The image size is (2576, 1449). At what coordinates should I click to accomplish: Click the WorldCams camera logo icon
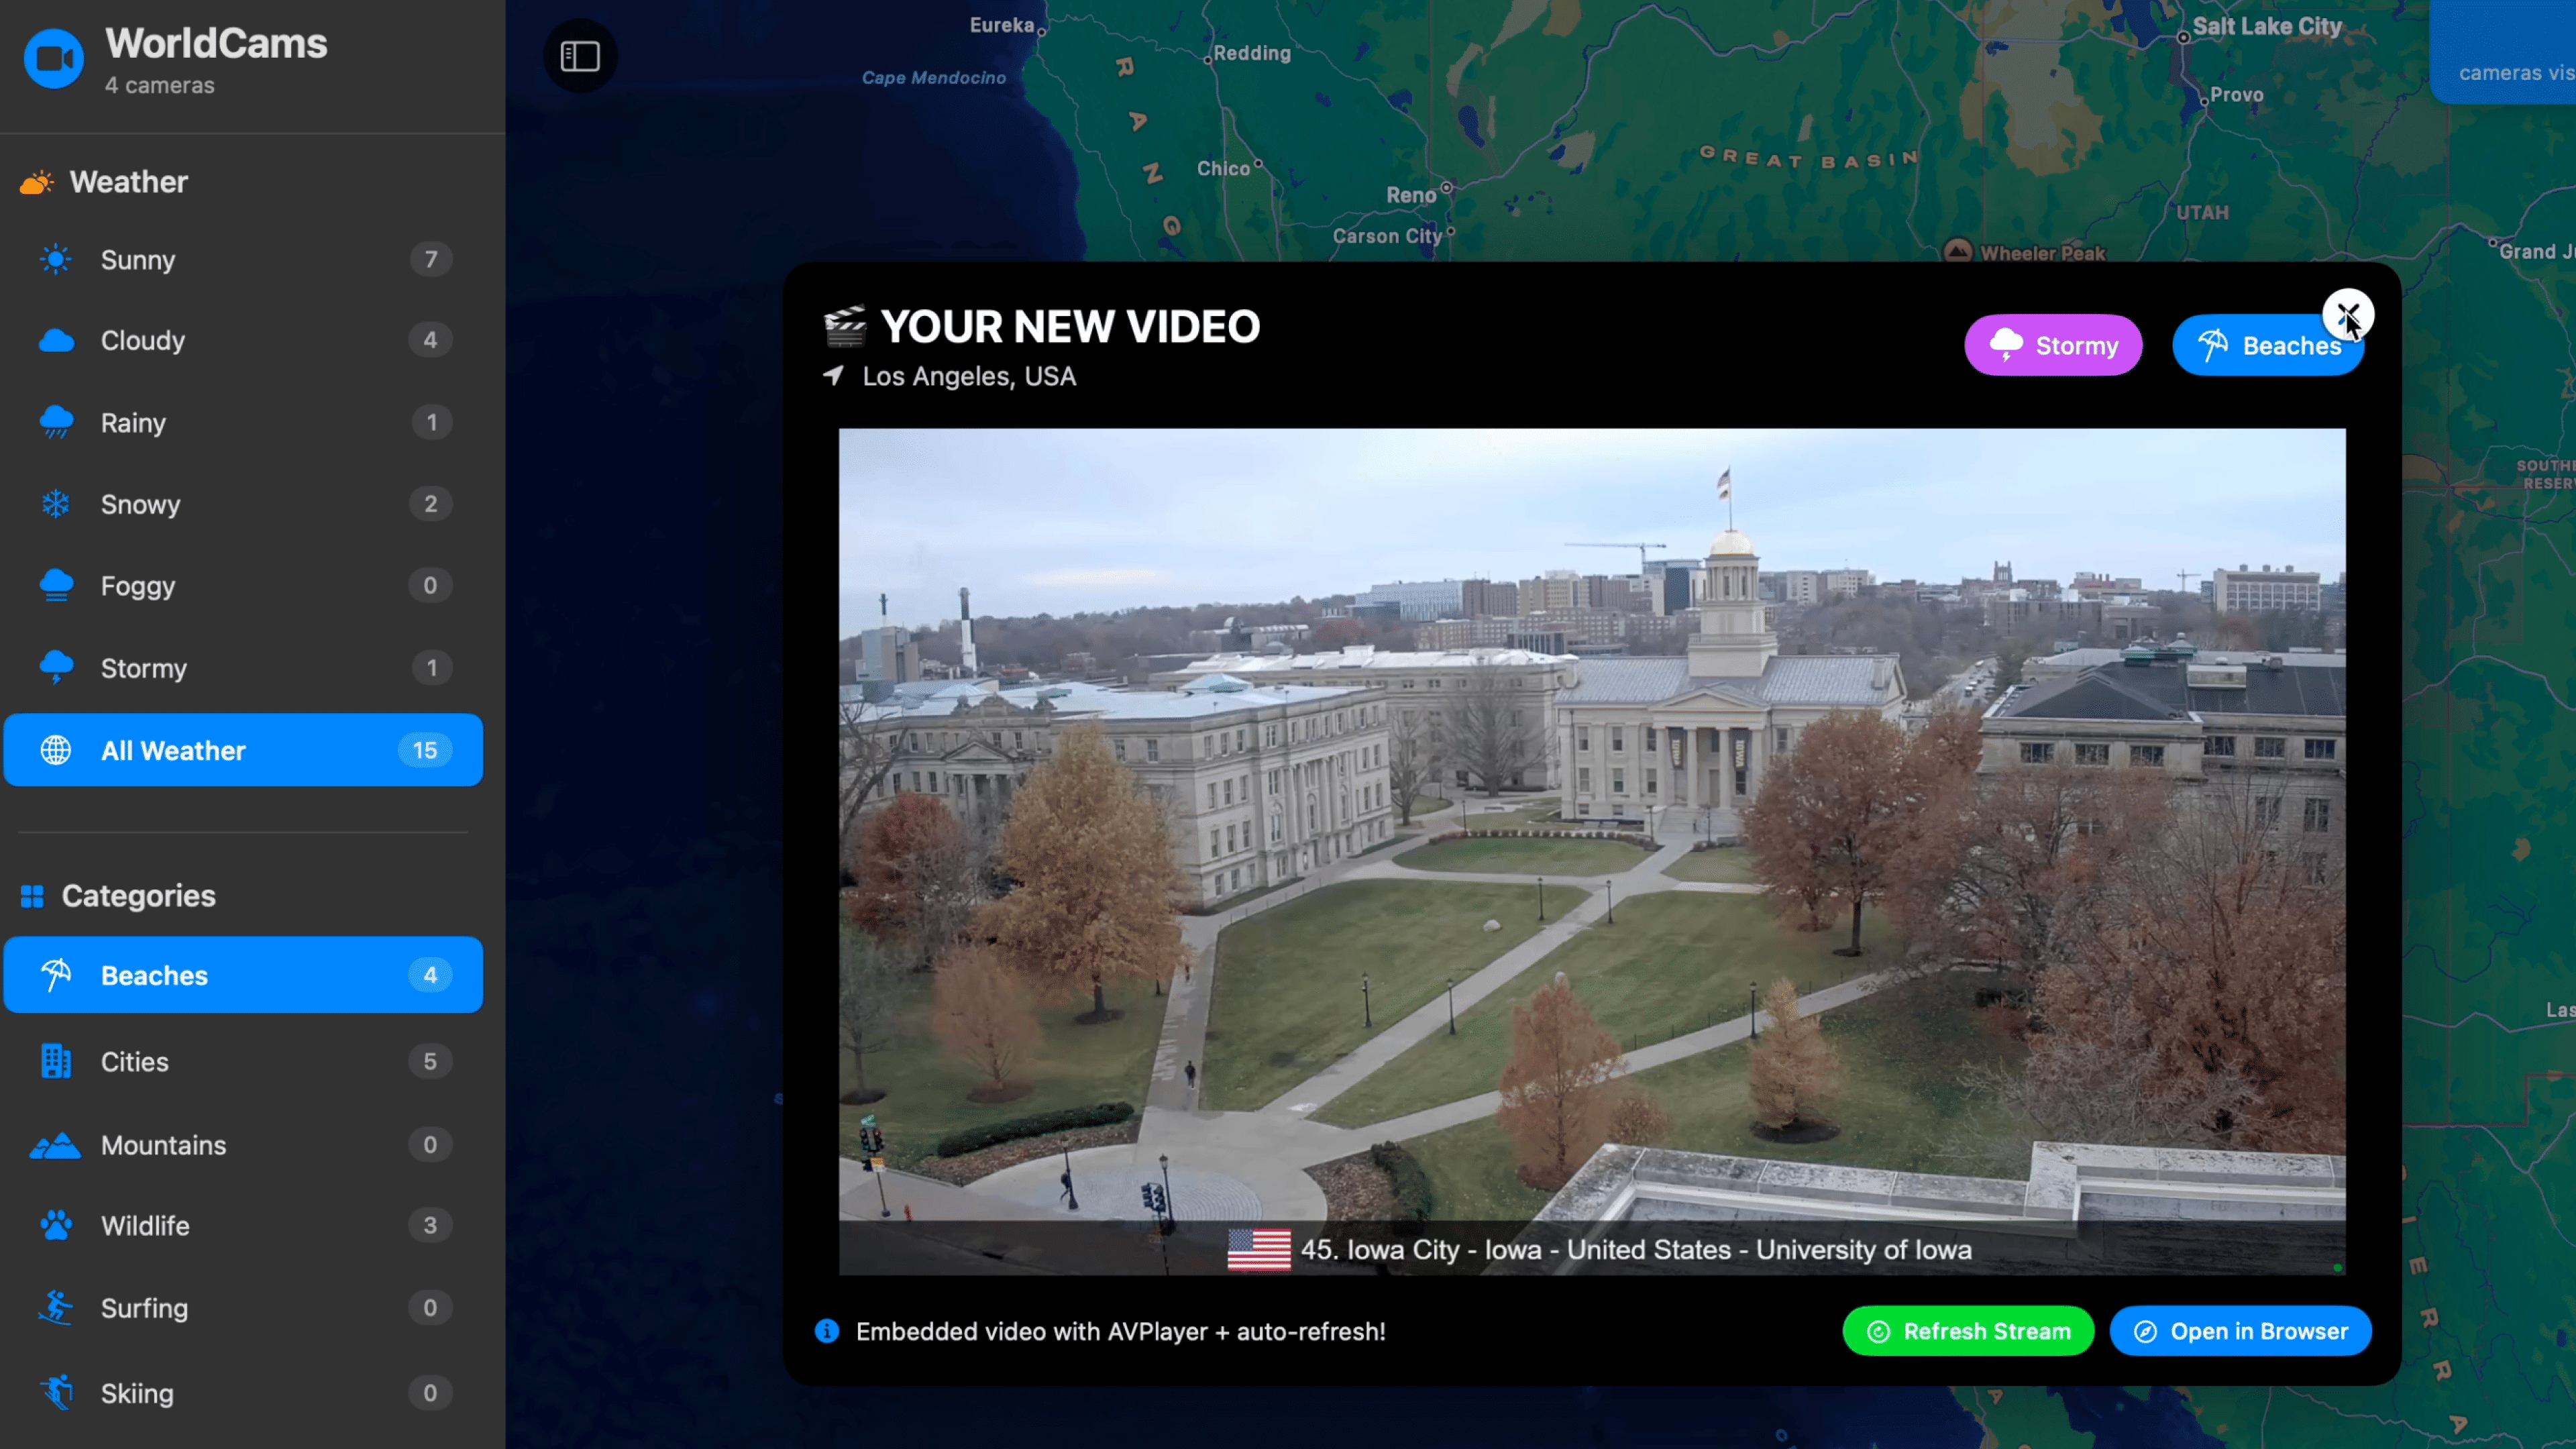(x=54, y=59)
